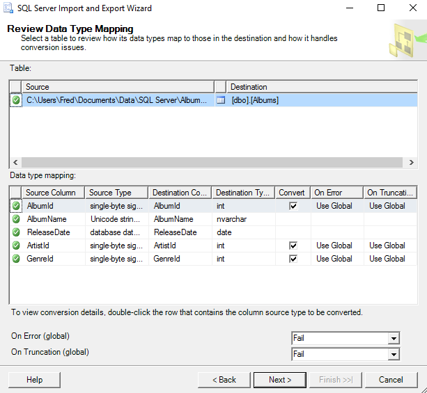The width and height of the screenshot is (427, 393).
Task: Click the Help button
Action: pos(35,380)
